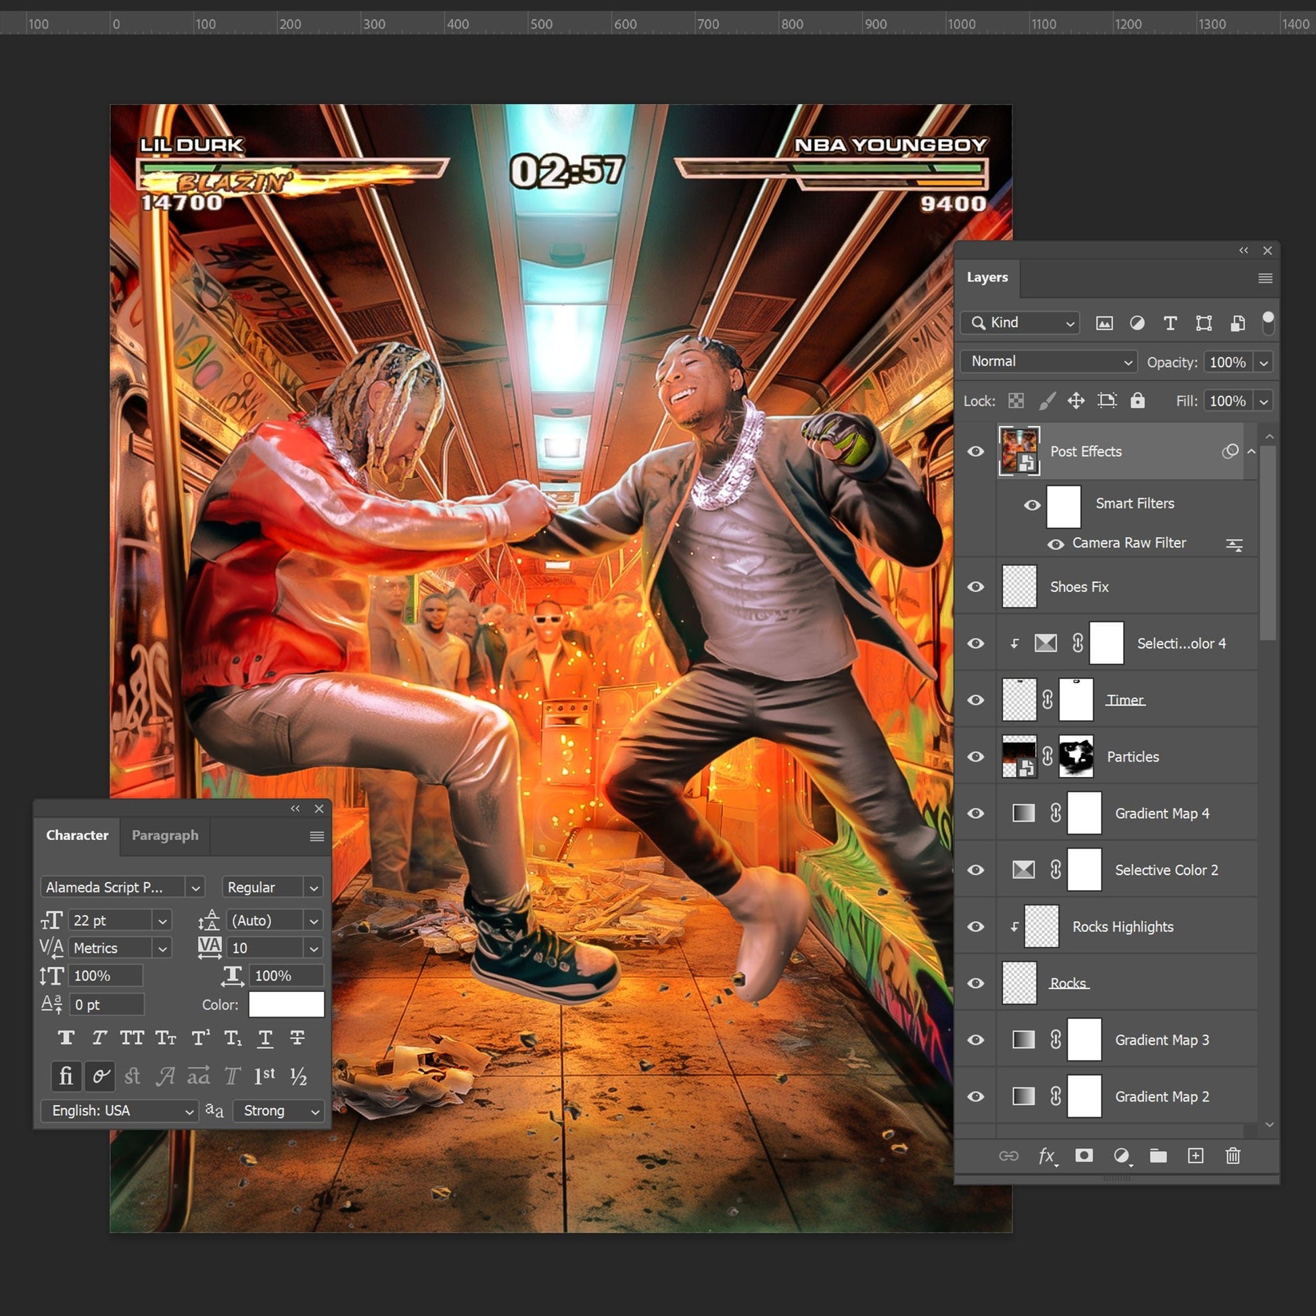
Task: Open the Strong anti-aliasing dropdown
Action: click(x=279, y=1110)
